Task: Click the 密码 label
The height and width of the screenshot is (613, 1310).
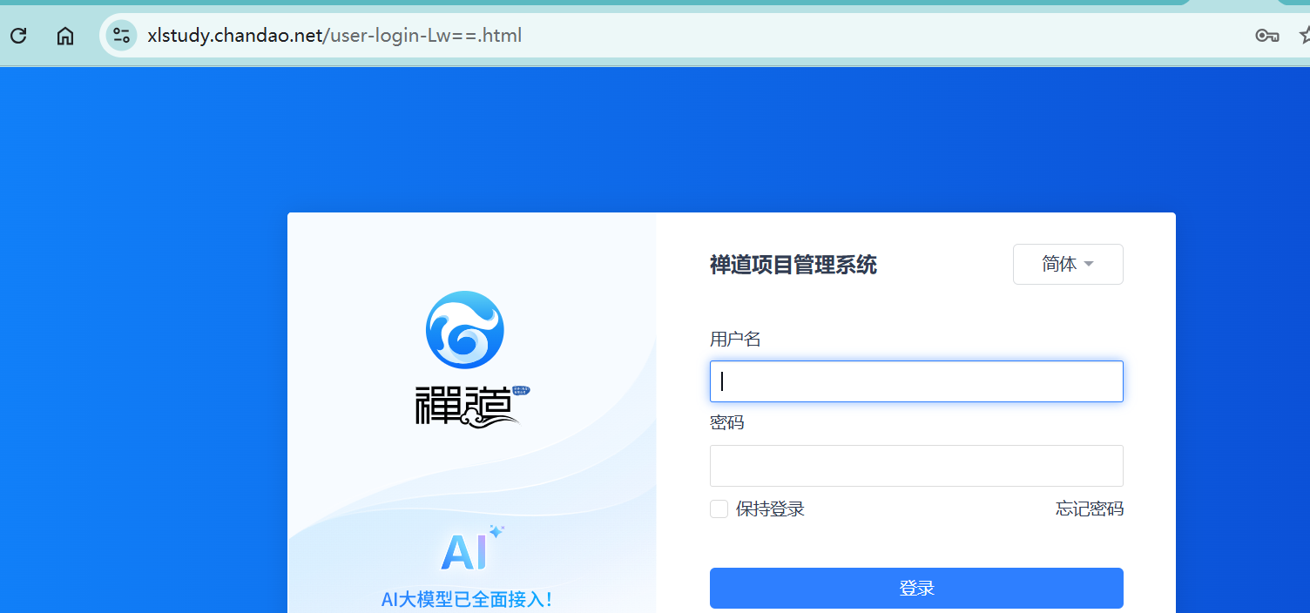Action: tap(727, 423)
